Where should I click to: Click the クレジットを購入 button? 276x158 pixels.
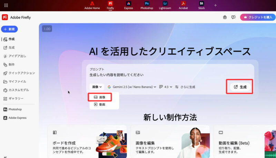(258, 17)
